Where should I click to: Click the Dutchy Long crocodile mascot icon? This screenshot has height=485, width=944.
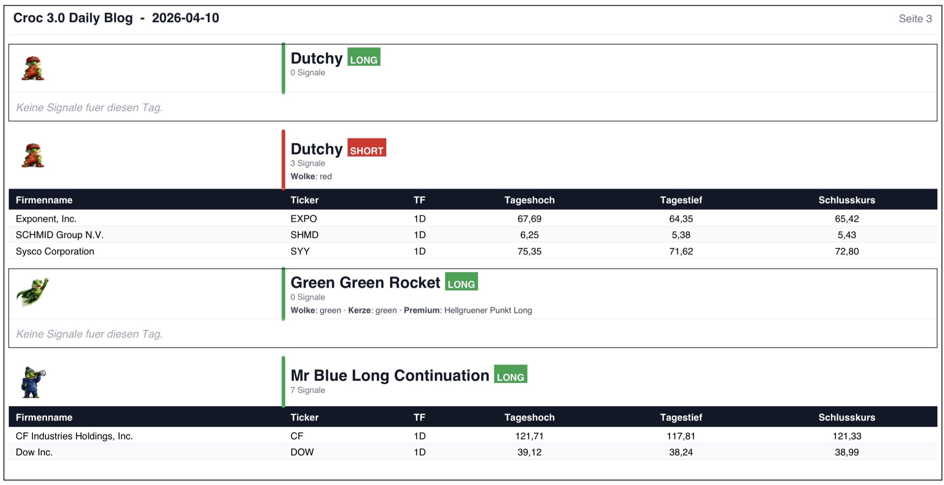coord(33,68)
